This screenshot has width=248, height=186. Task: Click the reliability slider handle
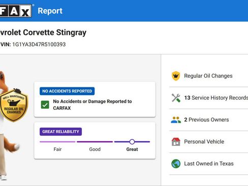132,142
